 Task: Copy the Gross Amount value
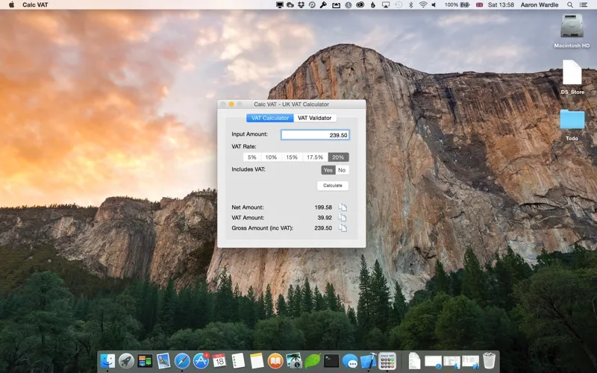click(343, 228)
